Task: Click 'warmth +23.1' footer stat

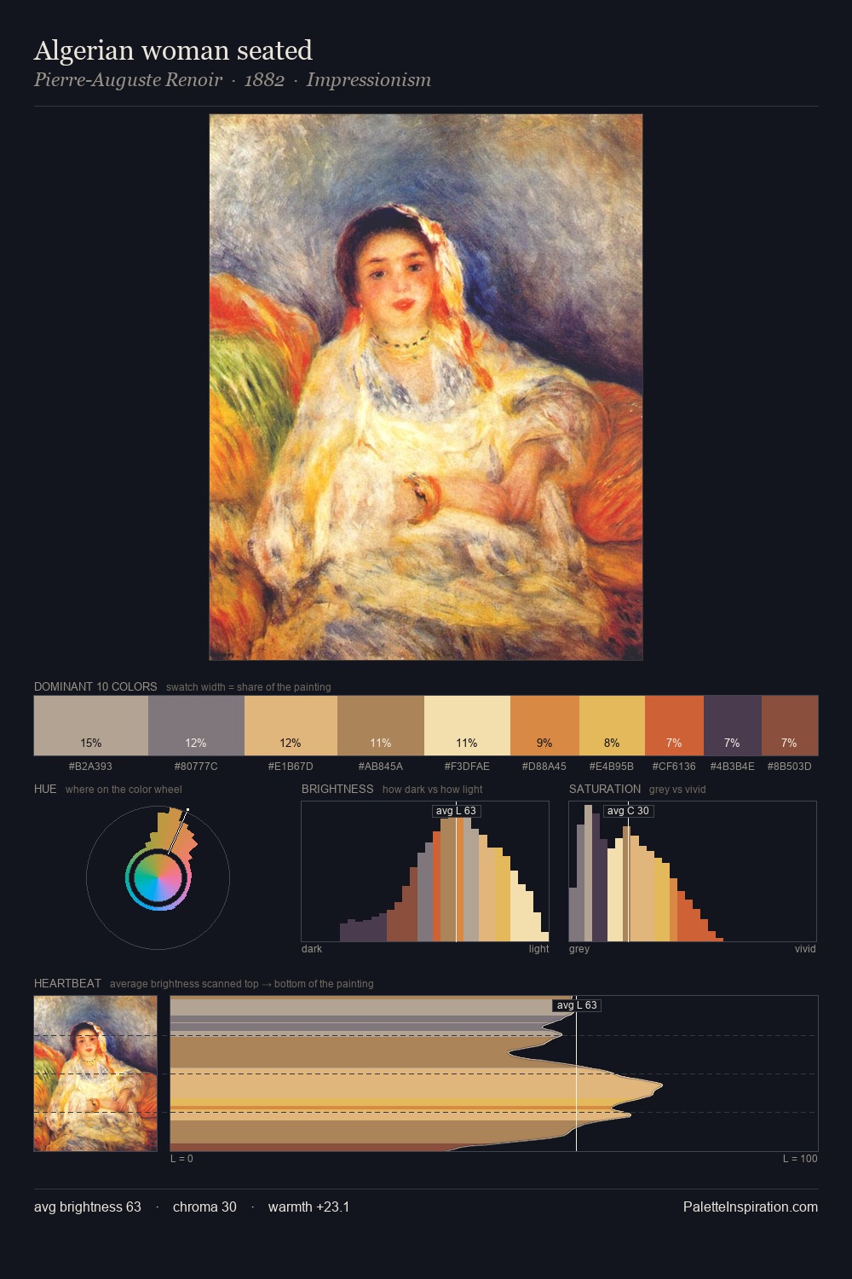Action: pyautogui.click(x=308, y=1207)
